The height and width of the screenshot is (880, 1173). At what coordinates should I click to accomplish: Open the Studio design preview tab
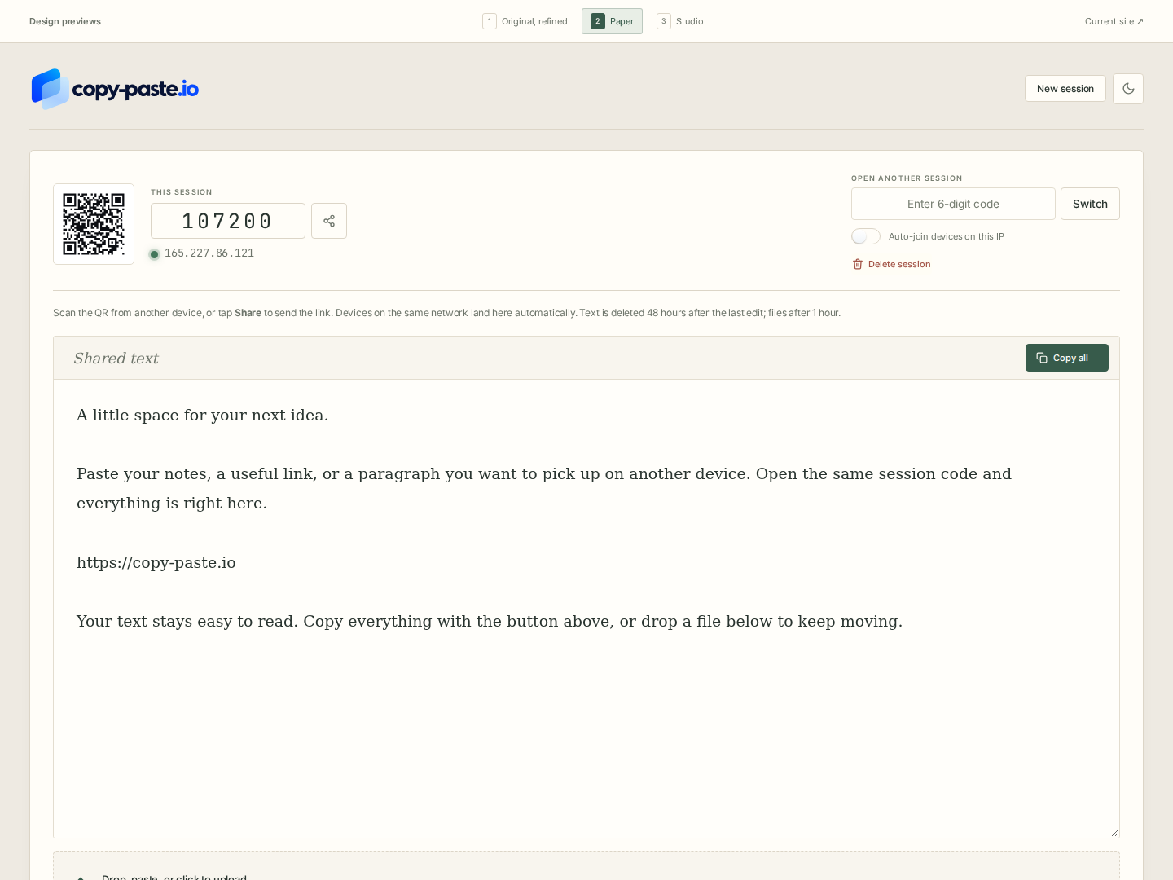coord(680,21)
